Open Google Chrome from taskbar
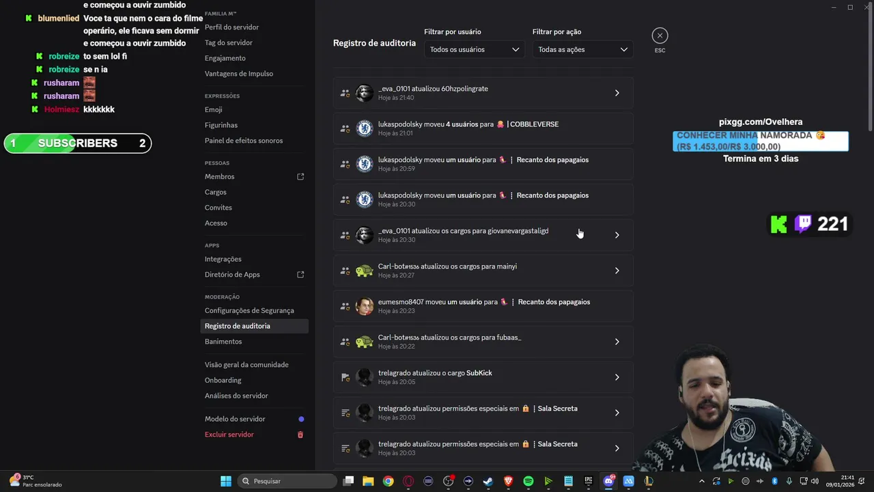The width and height of the screenshot is (874, 492). pyautogui.click(x=388, y=481)
